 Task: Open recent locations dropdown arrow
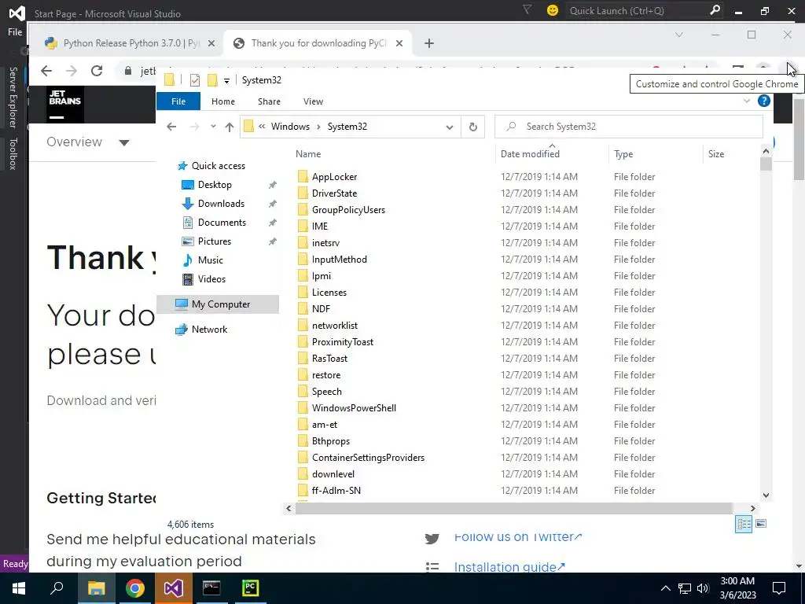[213, 127]
